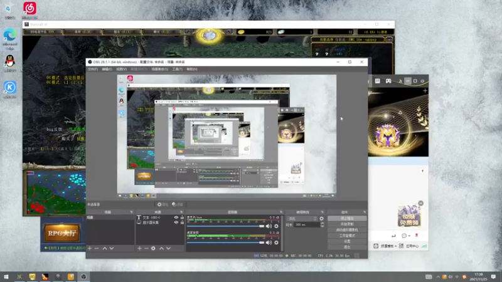Lock the 显示器采集 source
This screenshot has height=282, width=502.
(x=182, y=222)
